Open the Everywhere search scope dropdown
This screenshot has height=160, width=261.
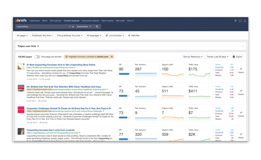tap(84, 26)
